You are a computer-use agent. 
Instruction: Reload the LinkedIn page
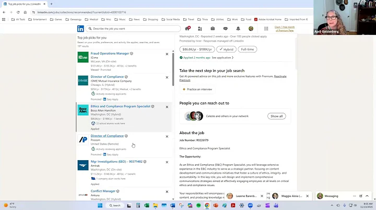tap(18, 12)
